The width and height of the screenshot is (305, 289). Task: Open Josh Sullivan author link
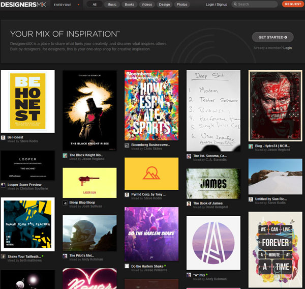[x=92, y=206]
